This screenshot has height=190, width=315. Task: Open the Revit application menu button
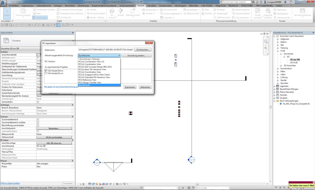pos(3,3)
